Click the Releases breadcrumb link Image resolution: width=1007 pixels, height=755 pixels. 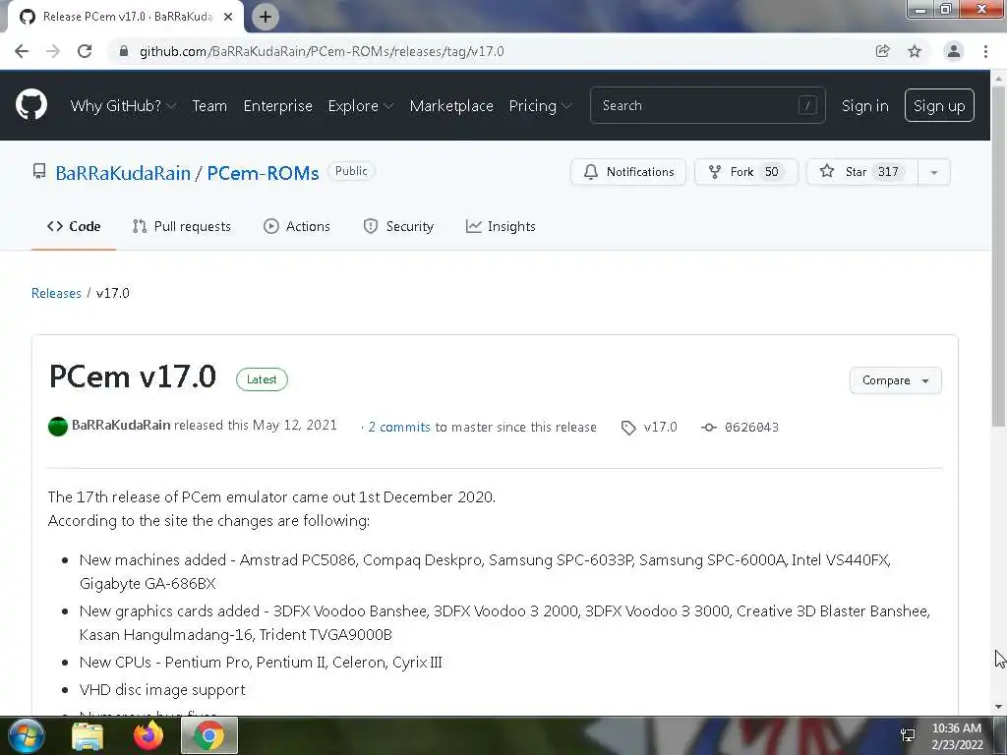tap(56, 293)
